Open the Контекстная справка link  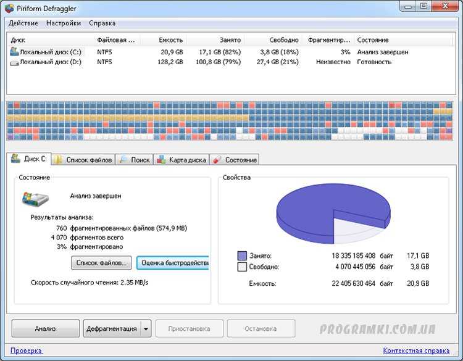pos(416,351)
